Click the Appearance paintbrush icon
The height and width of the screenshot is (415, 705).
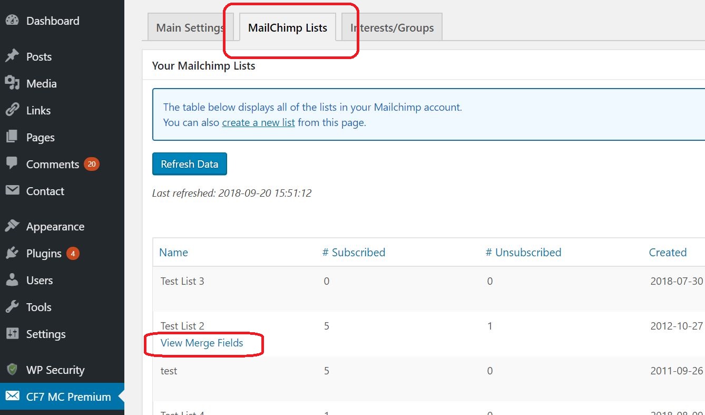[x=12, y=226]
